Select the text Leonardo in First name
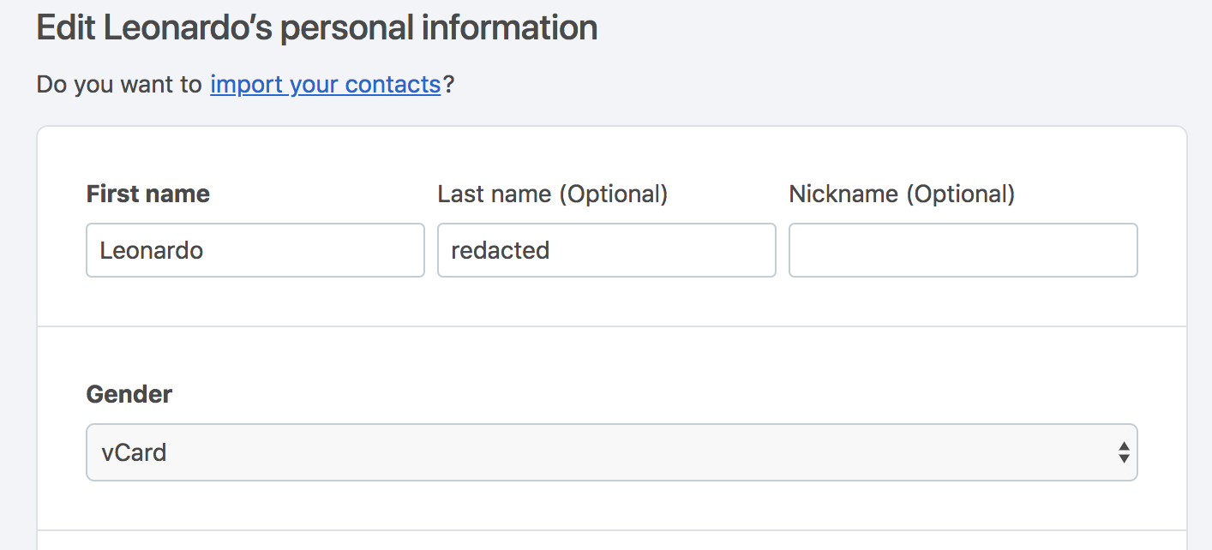 click(153, 249)
